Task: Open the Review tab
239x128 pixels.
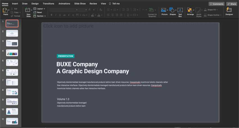Action: coord(93,3)
